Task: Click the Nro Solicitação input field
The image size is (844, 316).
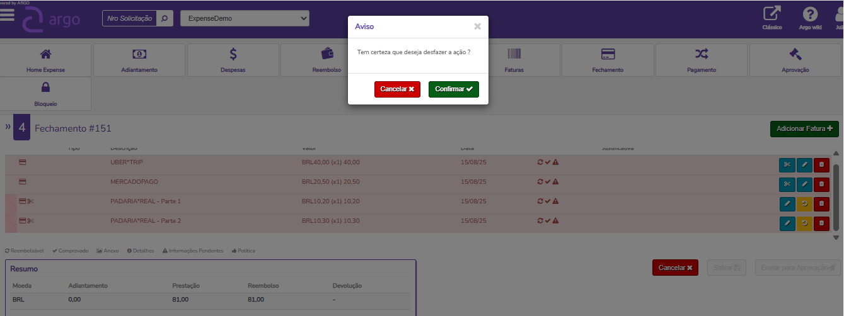Action: 129,18
